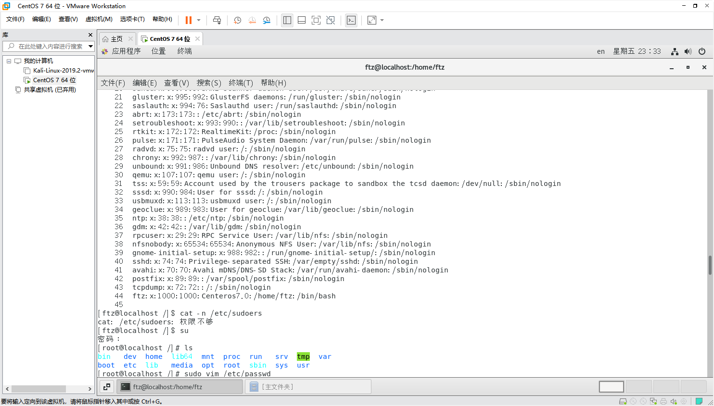
Task: Open terminal 搜索(S) menu
Action: pyautogui.click(x=209, y=83)
